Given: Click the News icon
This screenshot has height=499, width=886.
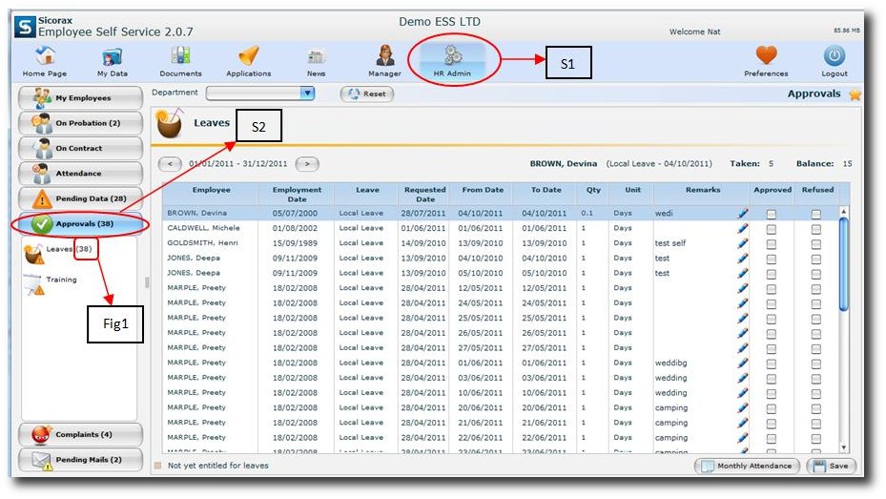Looking at the screenshot, I should click(316, 56).
